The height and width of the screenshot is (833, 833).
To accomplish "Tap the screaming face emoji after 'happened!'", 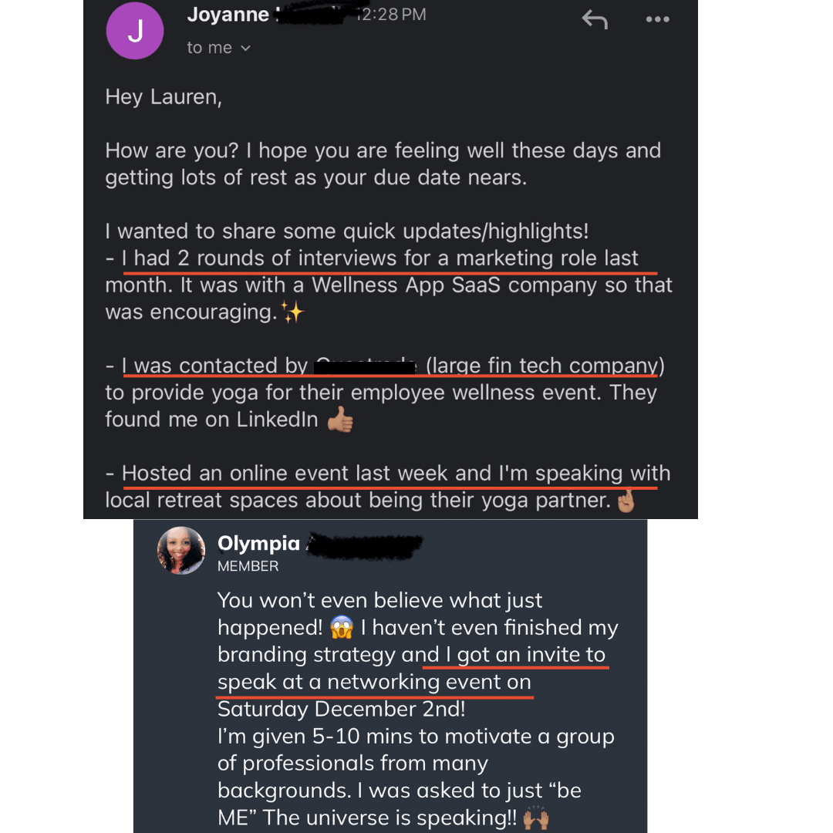I will coord(341,628).
